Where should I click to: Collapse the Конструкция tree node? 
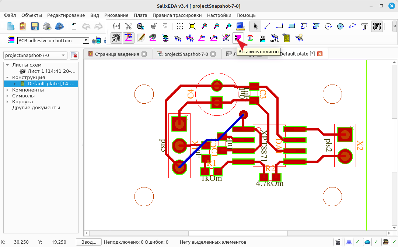(7, 78)
